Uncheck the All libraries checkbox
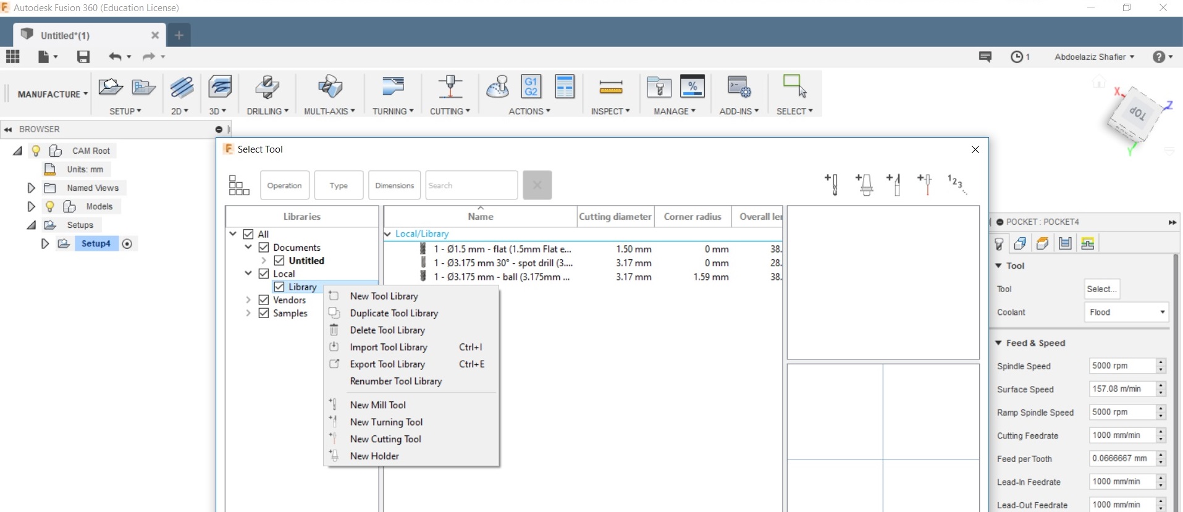 (x=248, y=234)
